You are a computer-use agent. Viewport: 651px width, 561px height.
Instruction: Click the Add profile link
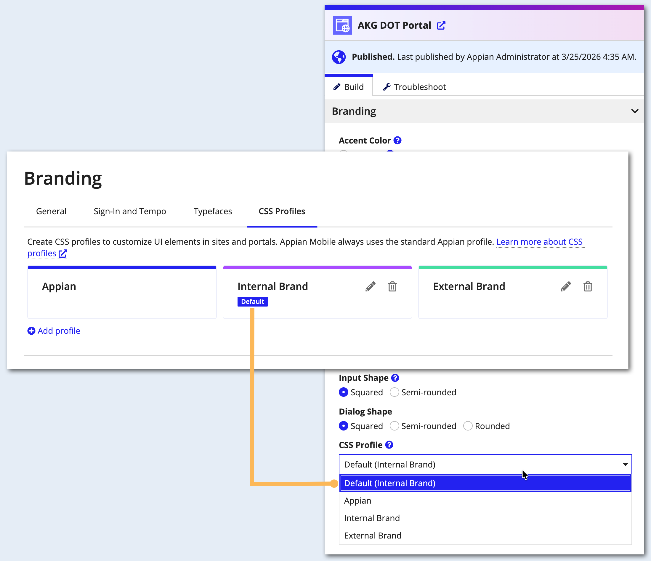54,331
